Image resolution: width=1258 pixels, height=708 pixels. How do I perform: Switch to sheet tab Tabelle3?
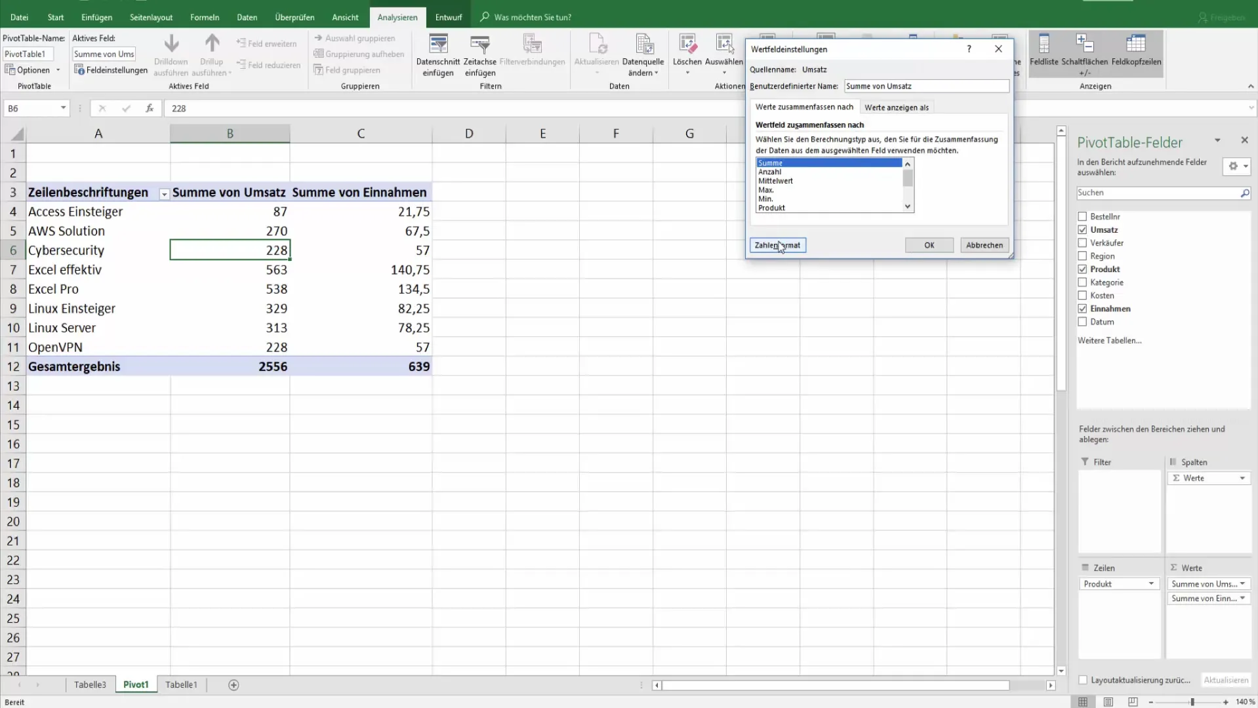pos(90,684)
